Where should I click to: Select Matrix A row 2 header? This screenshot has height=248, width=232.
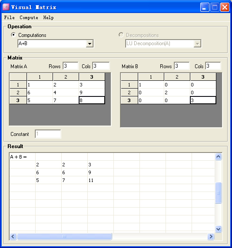[x=18, y=93]
